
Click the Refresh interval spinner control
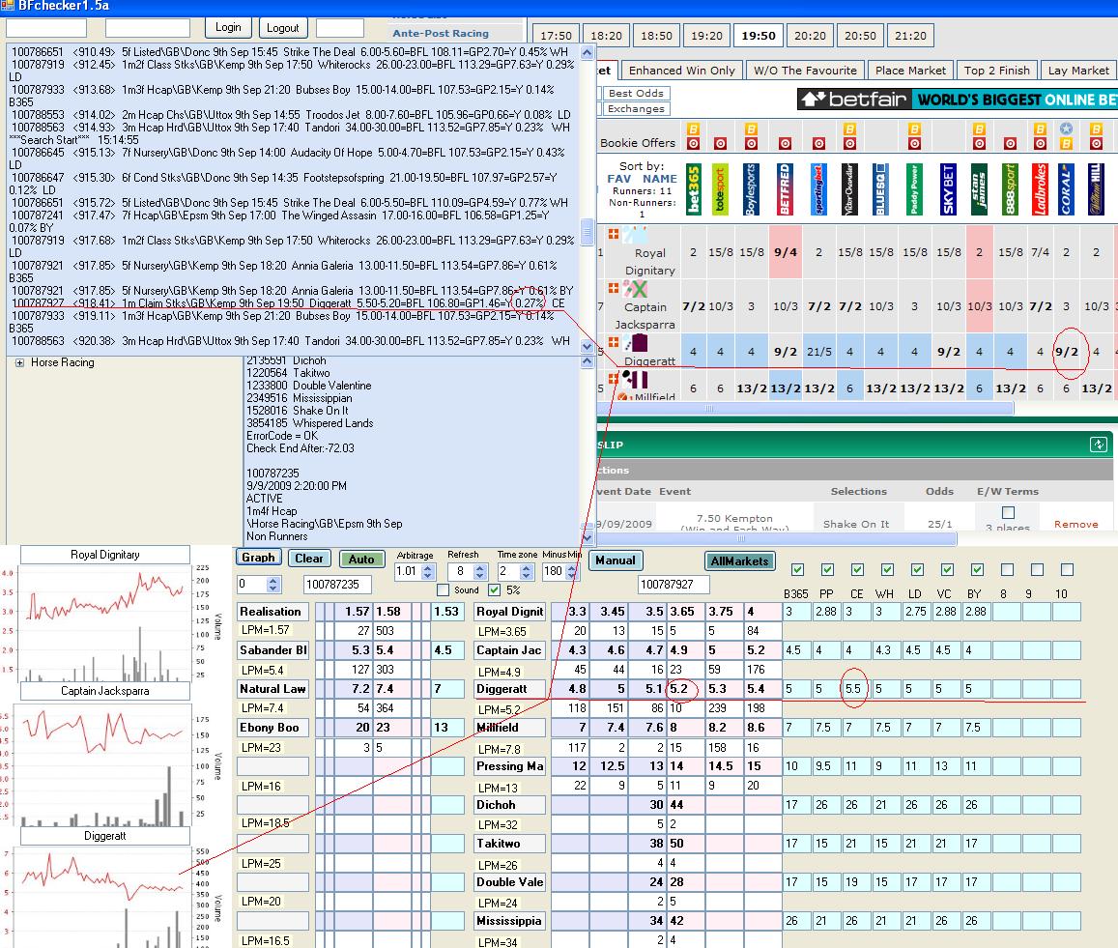[479, 571]
